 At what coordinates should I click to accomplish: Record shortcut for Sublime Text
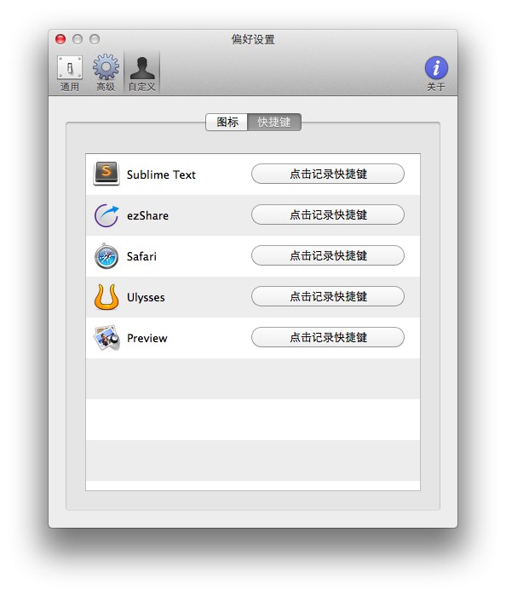coord(328,174)
